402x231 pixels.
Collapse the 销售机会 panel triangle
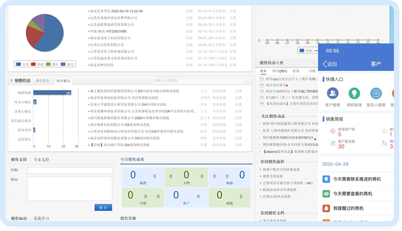(x=11, y=80)
